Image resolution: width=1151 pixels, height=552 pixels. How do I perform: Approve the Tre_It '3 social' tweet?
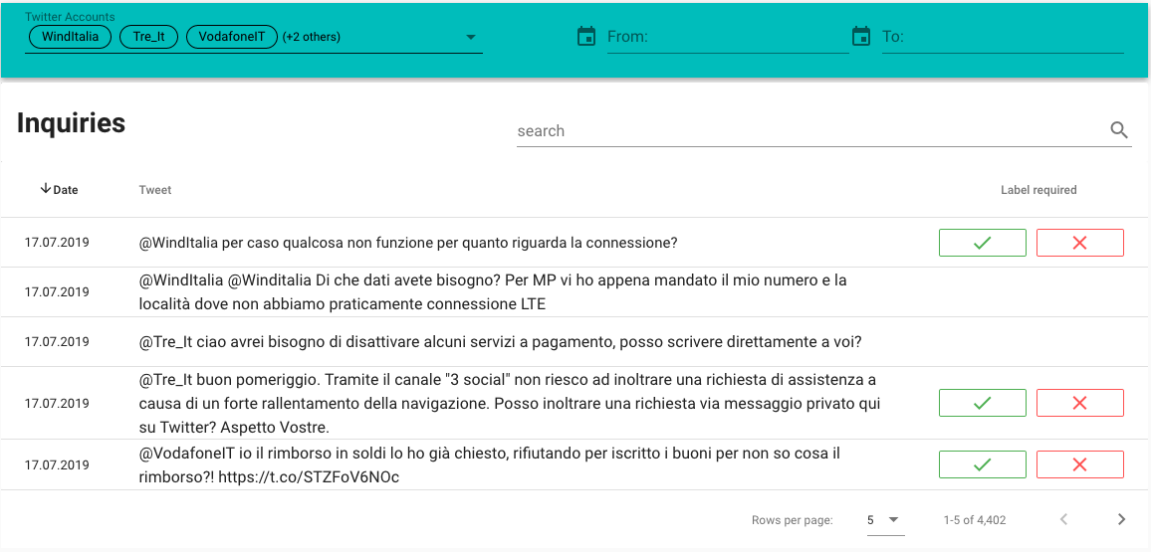[x=982, y=403]
